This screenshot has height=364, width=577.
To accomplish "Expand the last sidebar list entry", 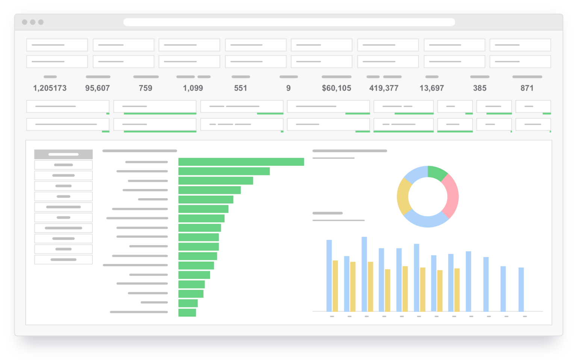I will 63,259.
